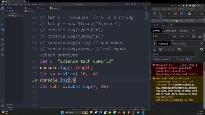The width and height of the screenshot is (205, 115).
Task: Click the blue issues message badge in DevTools
Action: 182,14
